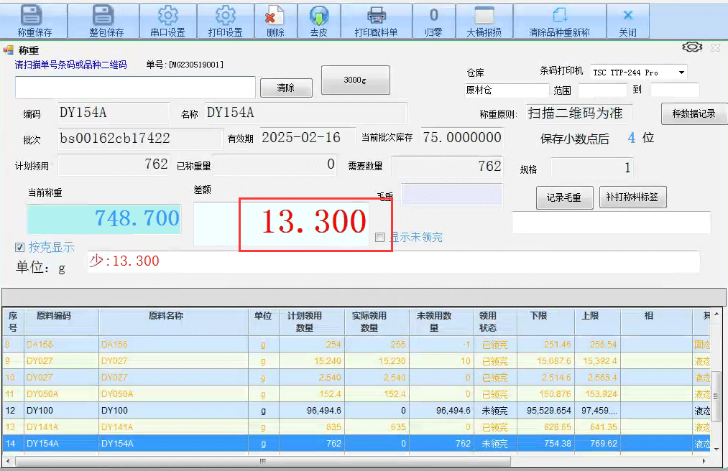Click 清除品种重新称 toolbar icon

click(559, 15)
